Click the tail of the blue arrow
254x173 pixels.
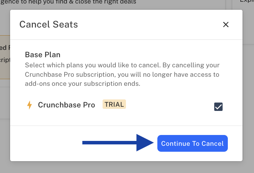pos(109,143)
